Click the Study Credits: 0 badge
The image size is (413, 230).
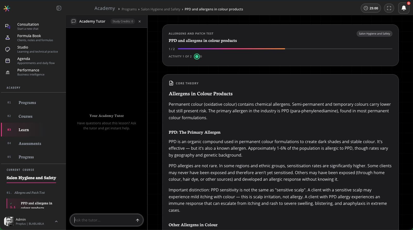pyautogui.click(x=123, y=21)
